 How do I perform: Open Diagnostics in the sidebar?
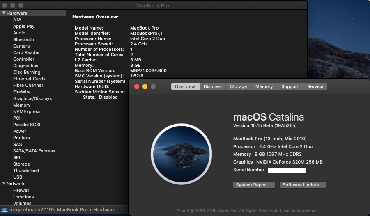[x=25, y=66]
